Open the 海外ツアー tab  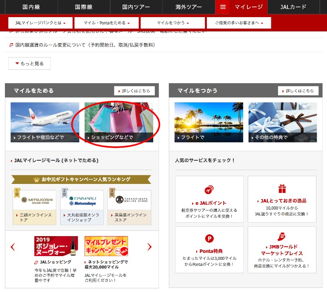coord(188,7)
